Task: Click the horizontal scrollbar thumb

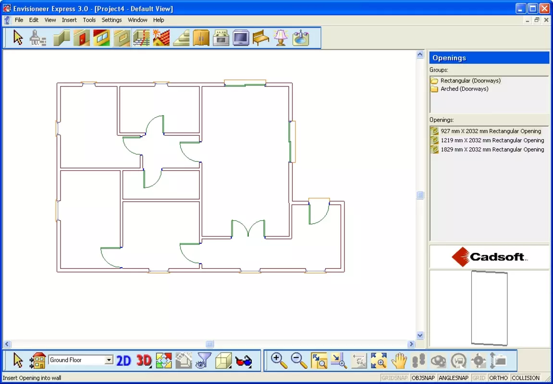Action: coord(210,344)
